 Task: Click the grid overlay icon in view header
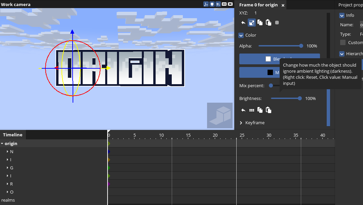point(224,4)
